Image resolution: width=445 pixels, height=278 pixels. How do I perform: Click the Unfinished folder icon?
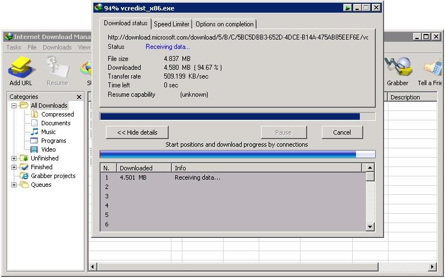point(24,158)
